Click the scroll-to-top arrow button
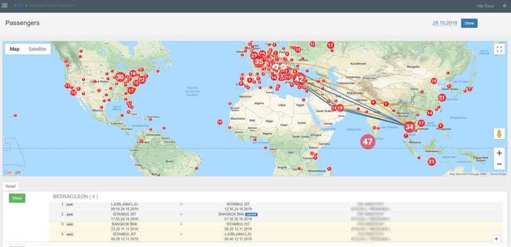Screen dimensions: 511x247 tap(496, 239)
